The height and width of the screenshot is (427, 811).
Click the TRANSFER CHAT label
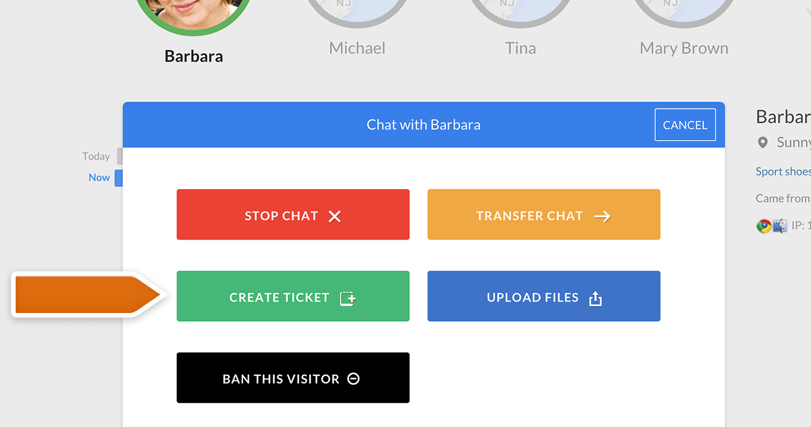click(x=529, y=216)
